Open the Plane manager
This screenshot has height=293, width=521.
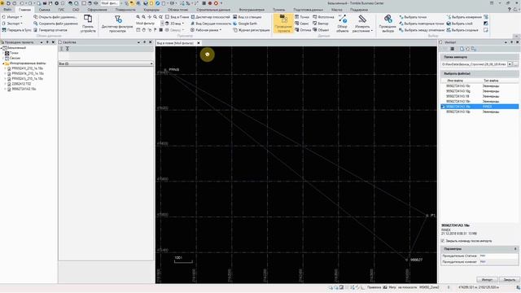(x=210, y=17)
